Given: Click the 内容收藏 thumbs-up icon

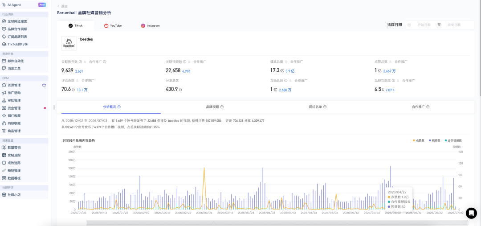Looking at the screenshot, I should tap(4, 123).
